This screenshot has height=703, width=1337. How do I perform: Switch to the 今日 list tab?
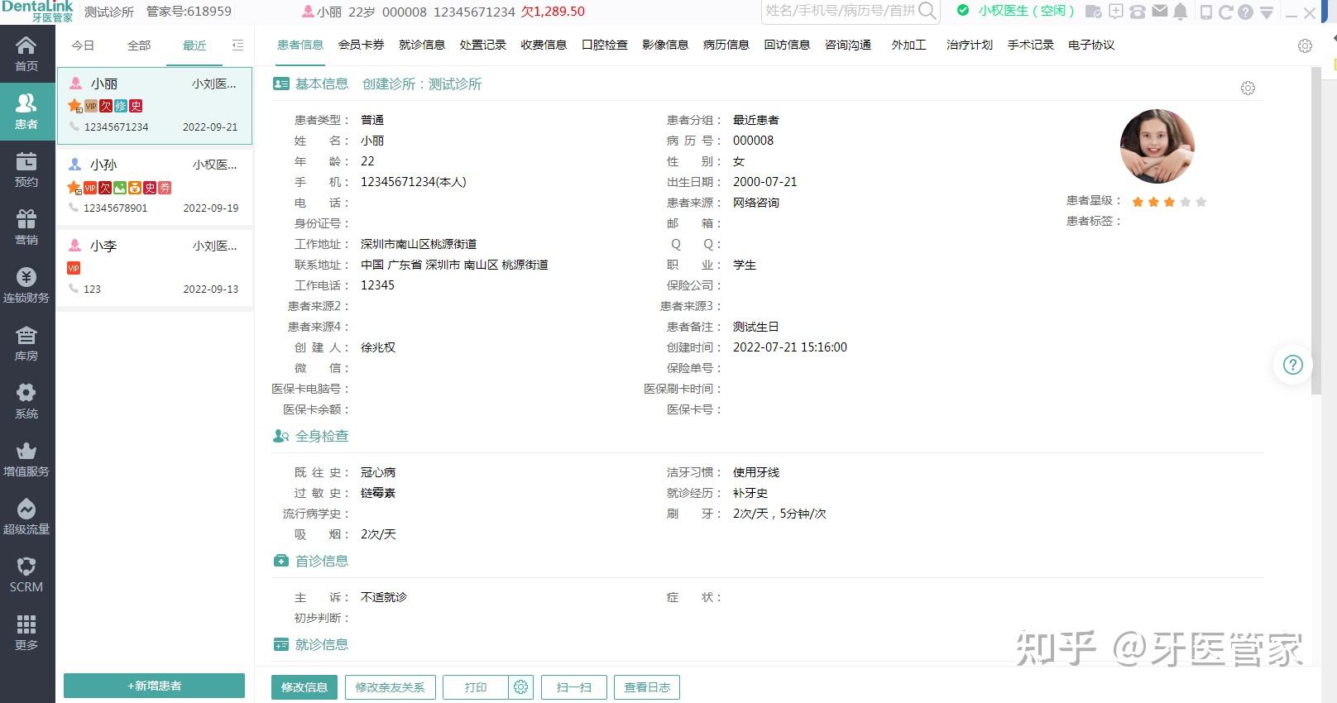click(83, 45)
